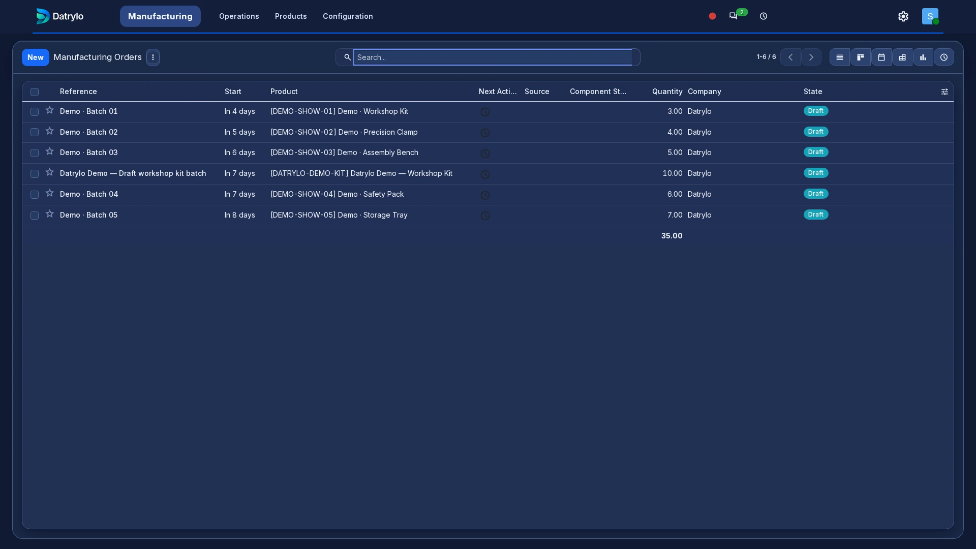The height and width of the screenshot is (549, 976).
Task: Switch to activity view
Action: pos(944,57)
